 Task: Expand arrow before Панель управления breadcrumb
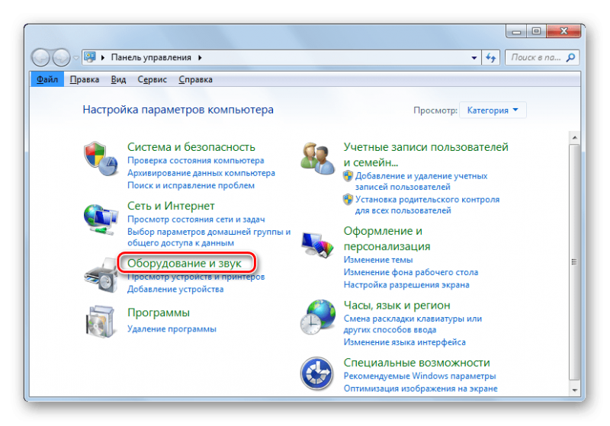[103, 57]
